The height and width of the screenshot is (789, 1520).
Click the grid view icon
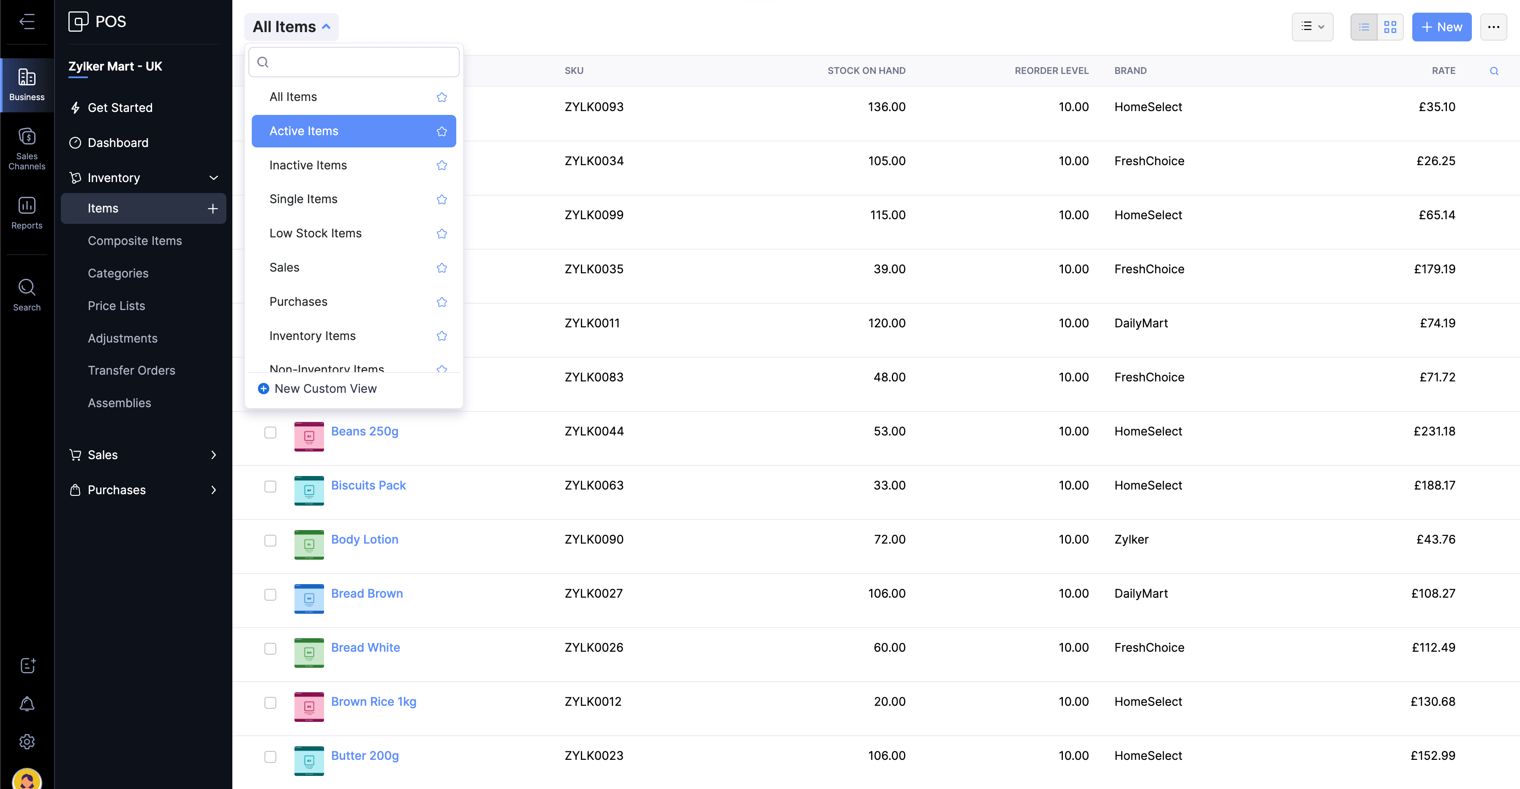click(x=1389, y=27)
